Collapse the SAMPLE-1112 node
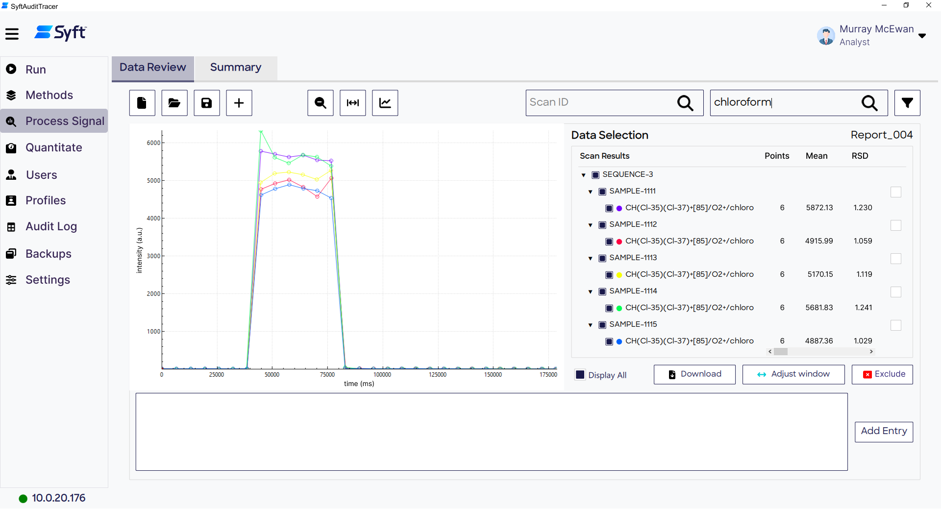This screenshot has width=941, height=509. (x=590, y=225)
